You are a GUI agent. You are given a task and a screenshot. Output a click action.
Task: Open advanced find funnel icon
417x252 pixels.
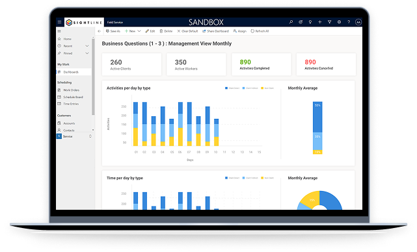pyautogui.click(x=330, y=22)
